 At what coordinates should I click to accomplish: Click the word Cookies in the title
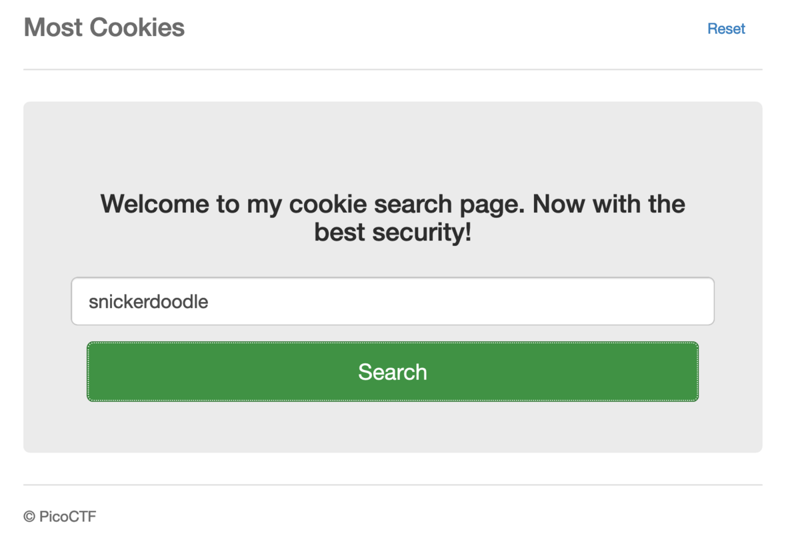tap(137, 27)
